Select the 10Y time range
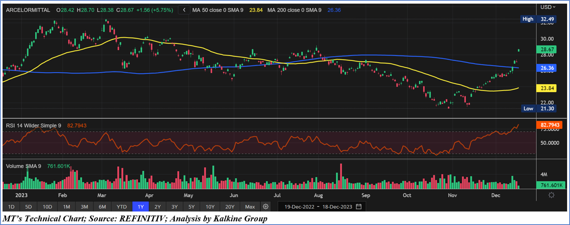The image size is (570, 225). 210,207
